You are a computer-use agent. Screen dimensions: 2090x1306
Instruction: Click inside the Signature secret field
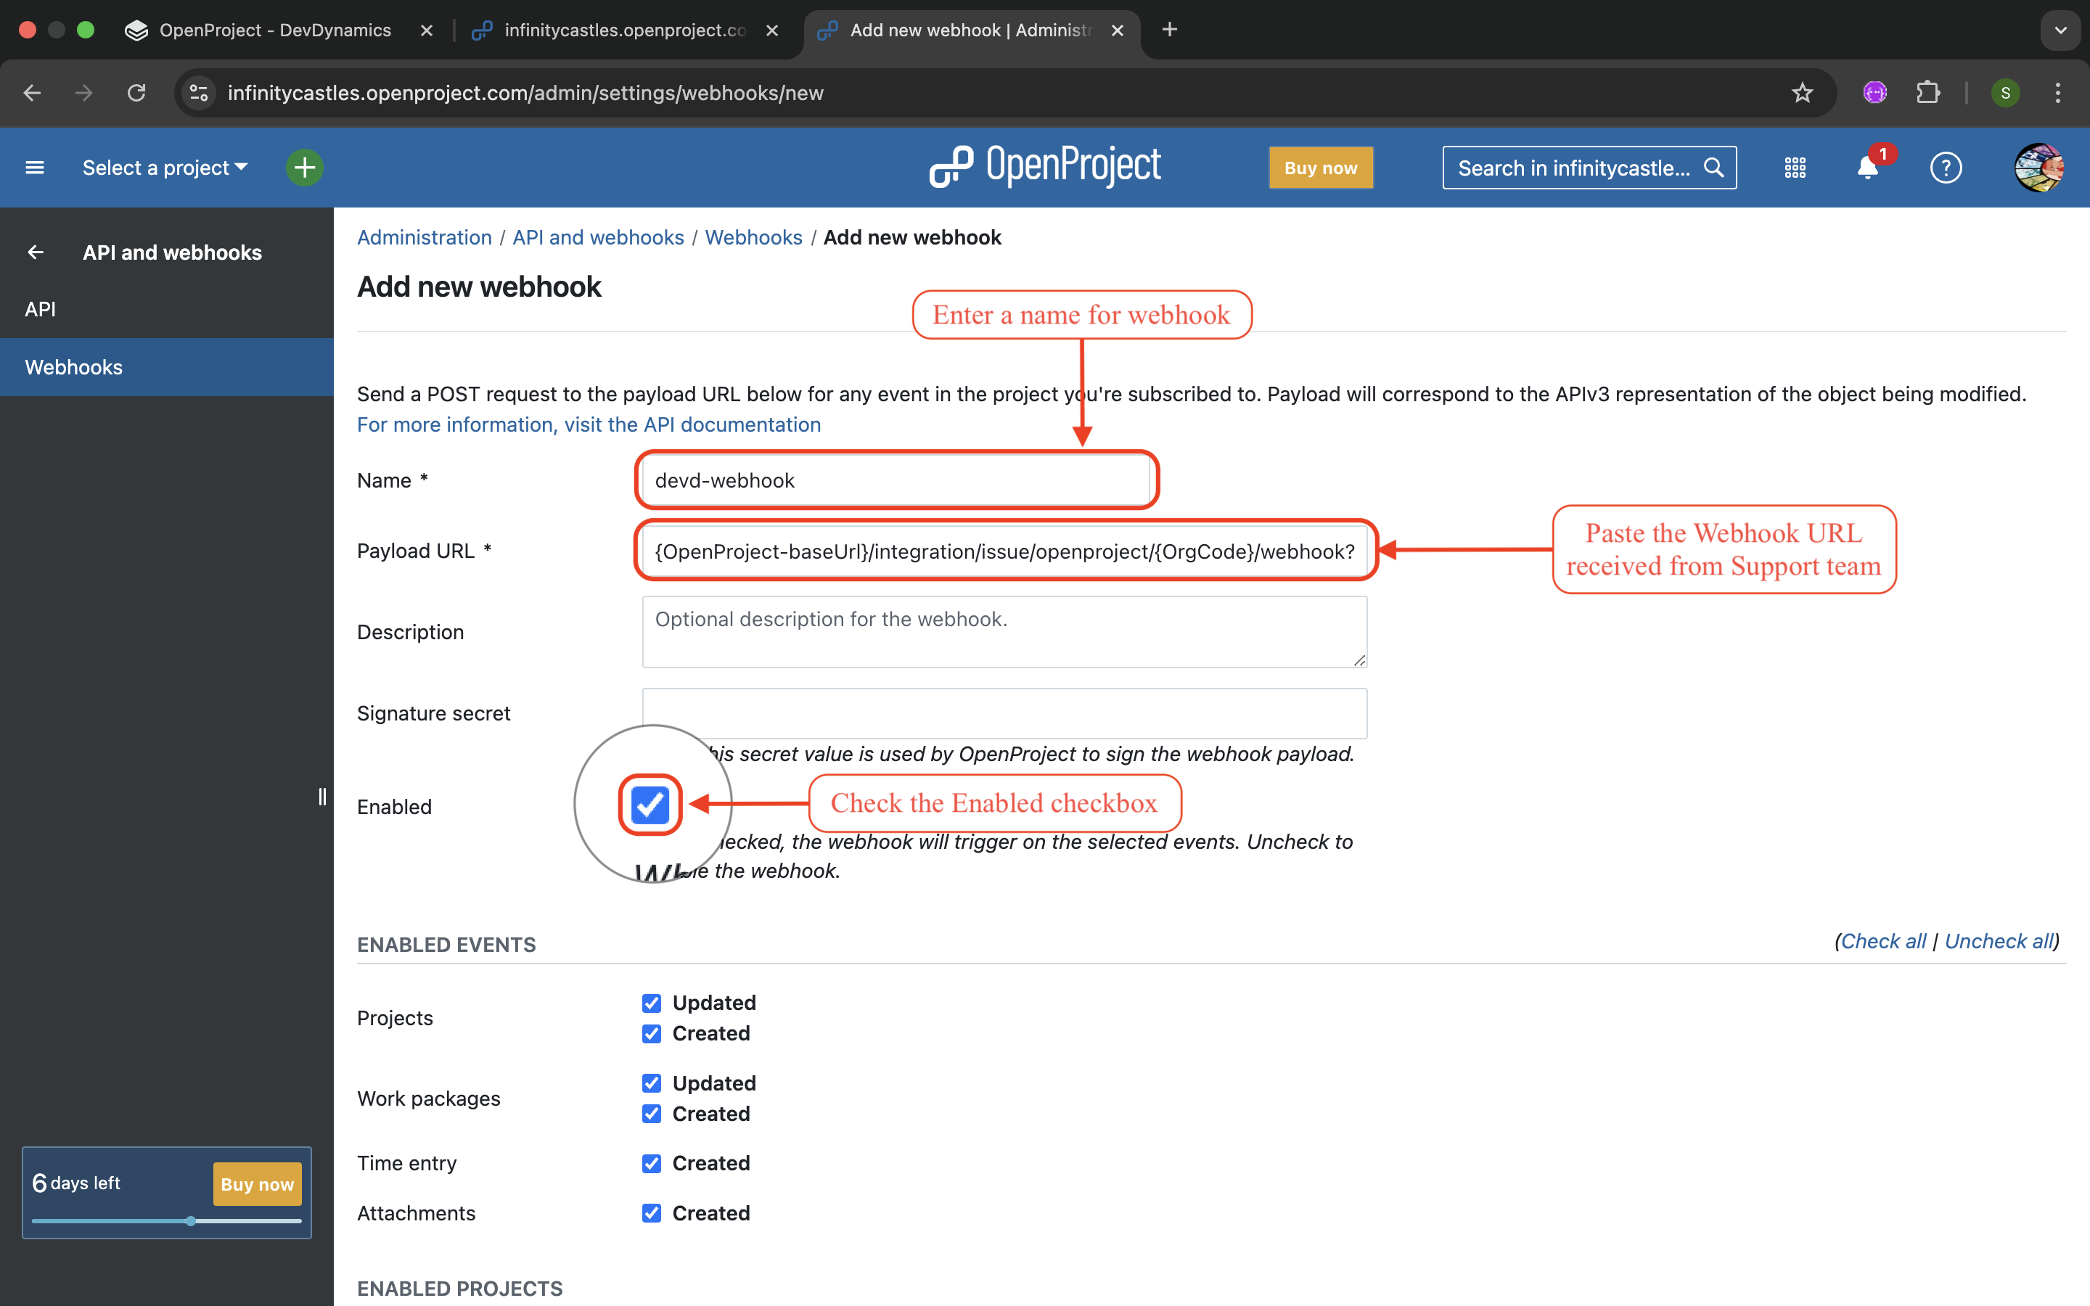pos(1004,713)
